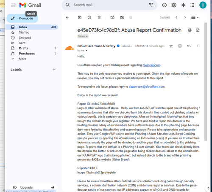Show the side panel arrow
Screen dimensions: 212x192
[208, 188]
